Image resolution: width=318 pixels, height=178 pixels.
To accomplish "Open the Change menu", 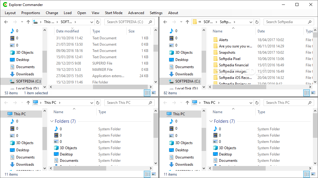I will tap(52, 13).
